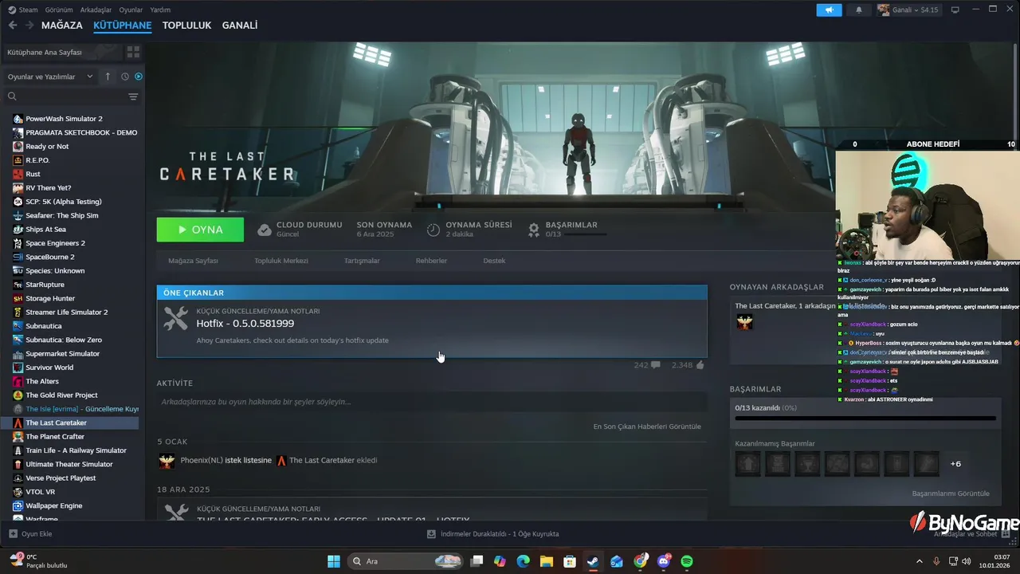This screenshot has height=574, width=1020.
Task: Click Oyun Ekle add game button
Action: coord(30,534)
